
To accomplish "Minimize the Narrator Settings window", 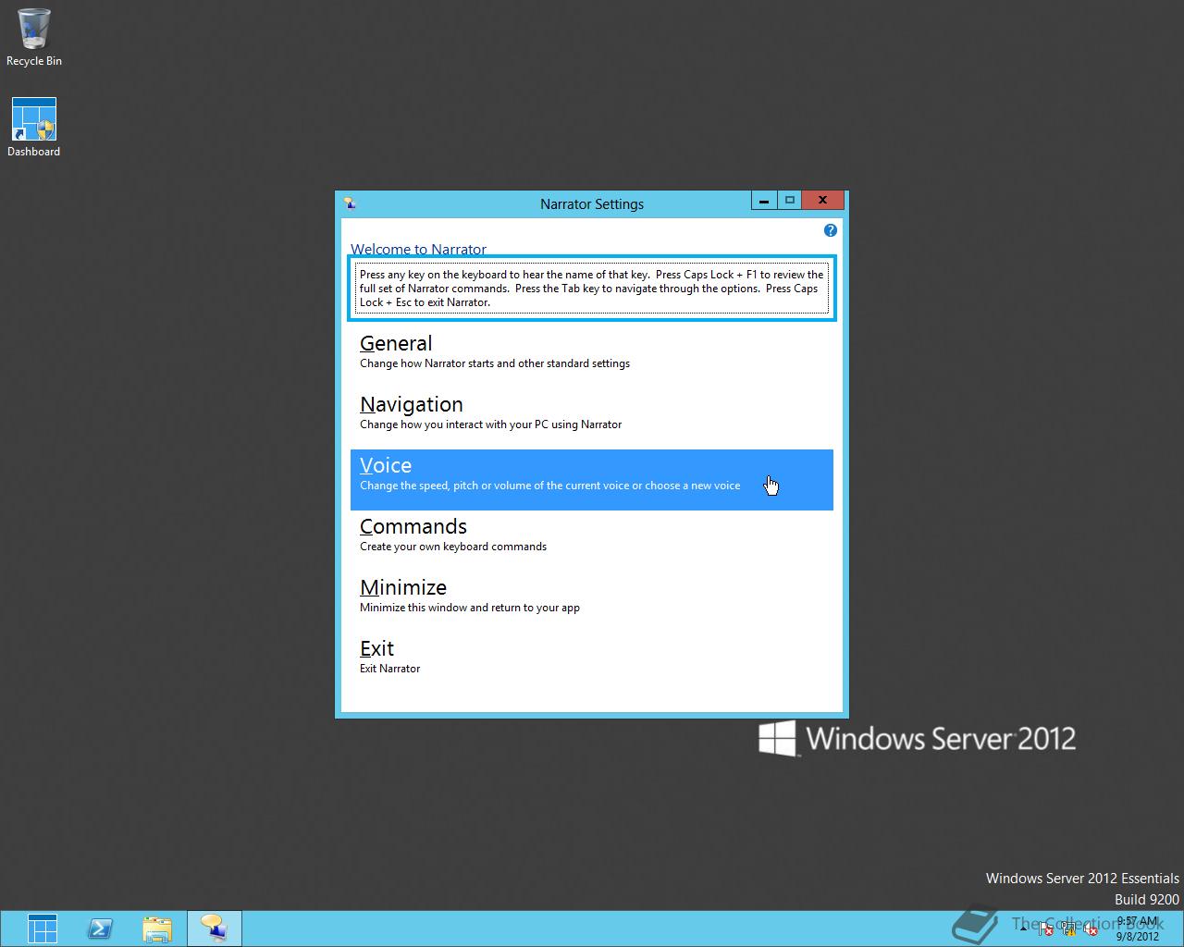I will pyautogui.click(x=764, y=200).
